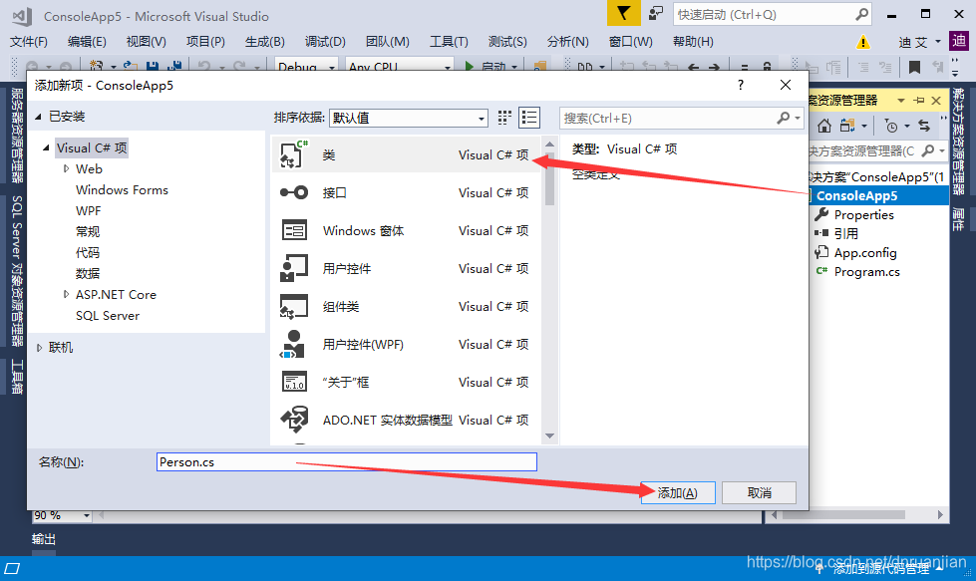
Task: Select the 接口 (Interface) template icon
Action: pos(294,192)
